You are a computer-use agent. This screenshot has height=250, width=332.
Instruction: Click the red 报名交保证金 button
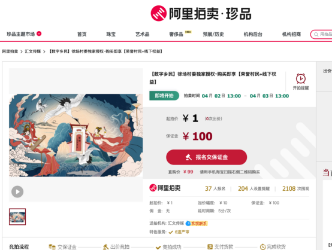(x=206, y=157)
